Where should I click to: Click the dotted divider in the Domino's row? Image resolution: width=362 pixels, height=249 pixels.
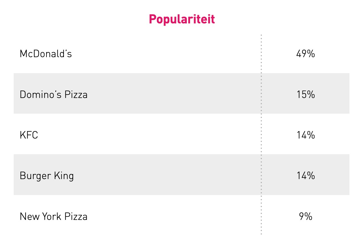[x=261, y=94]
